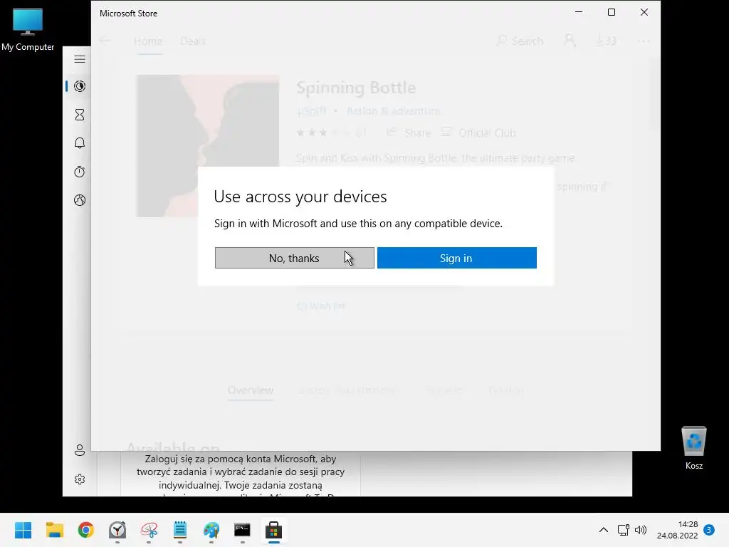The height and width of the screenshot is (547, 729).
Task: Open Paint from taskbar
Action: click(211, 530)
